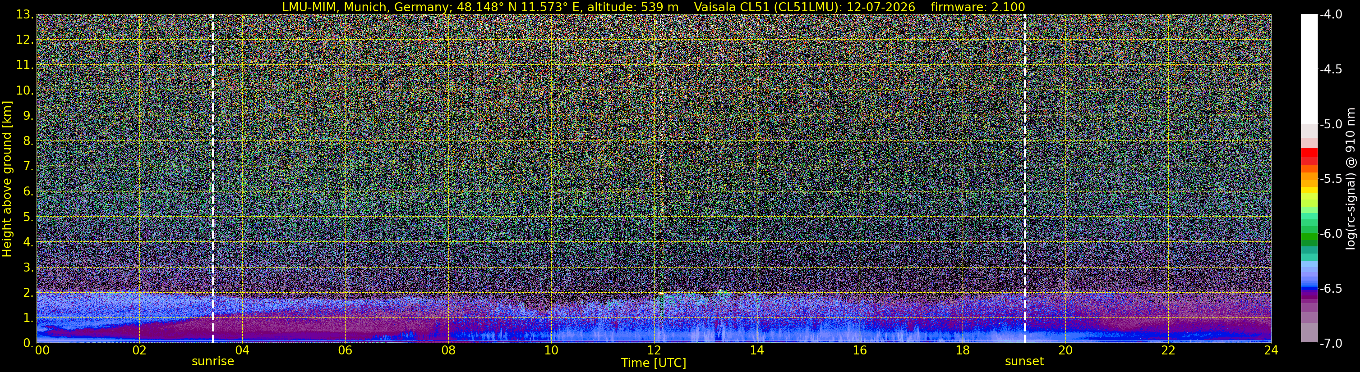Pick the white segment of the colorbar
The height and width of the screenshot is (372, 1360).
click(1309, 68)
